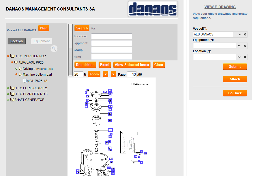Image resolution: width=253 pixels, height=176 pixels.
Task: Apply the zoom with the Zoom button
Action: click(x=94, y=74)
